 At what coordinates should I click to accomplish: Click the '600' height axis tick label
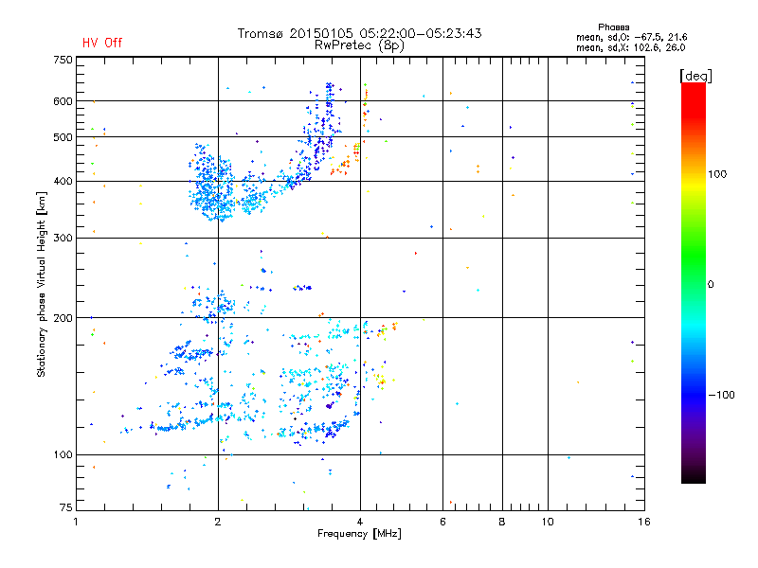click(63, 101)
